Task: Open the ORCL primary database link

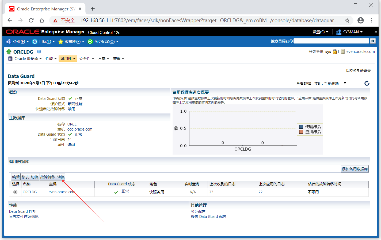Action: pyautogui.click(x=72, y=124)
